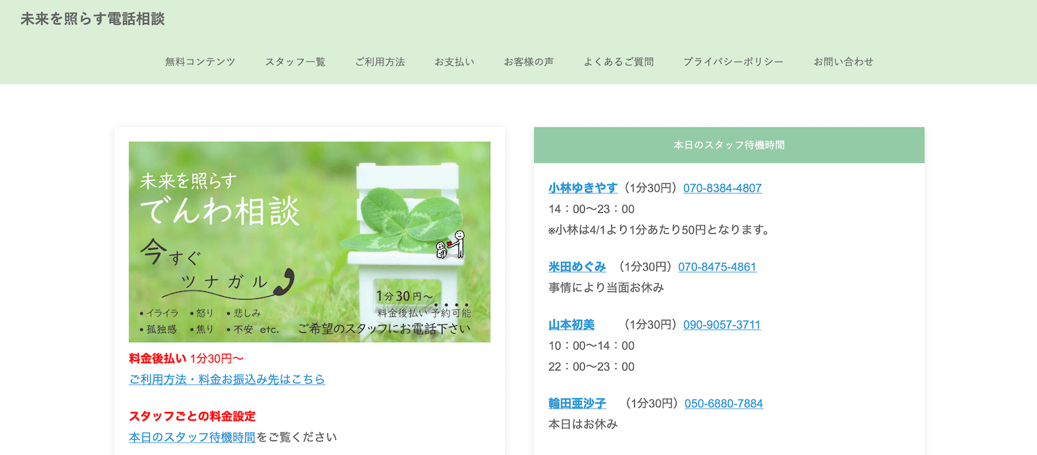Click the clover banner image でんわ相談

point(309,241)
